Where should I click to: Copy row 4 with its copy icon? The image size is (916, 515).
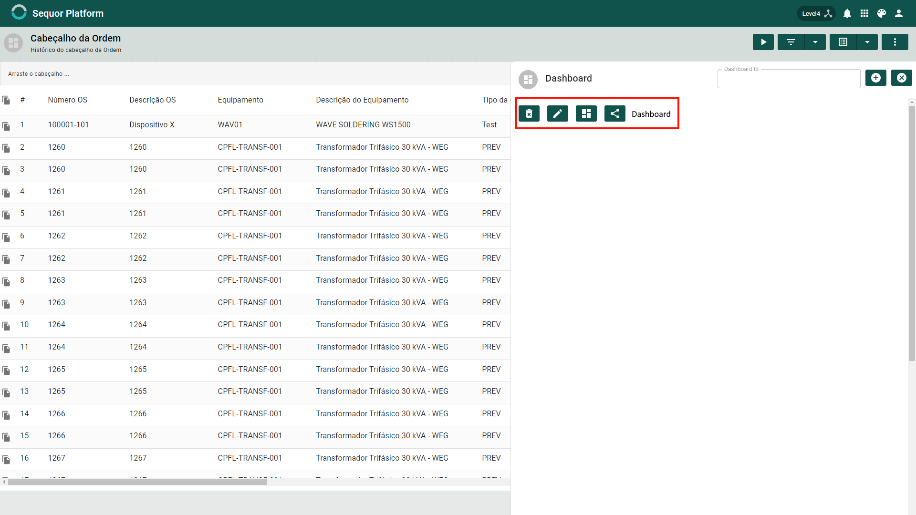click(6, 193)
